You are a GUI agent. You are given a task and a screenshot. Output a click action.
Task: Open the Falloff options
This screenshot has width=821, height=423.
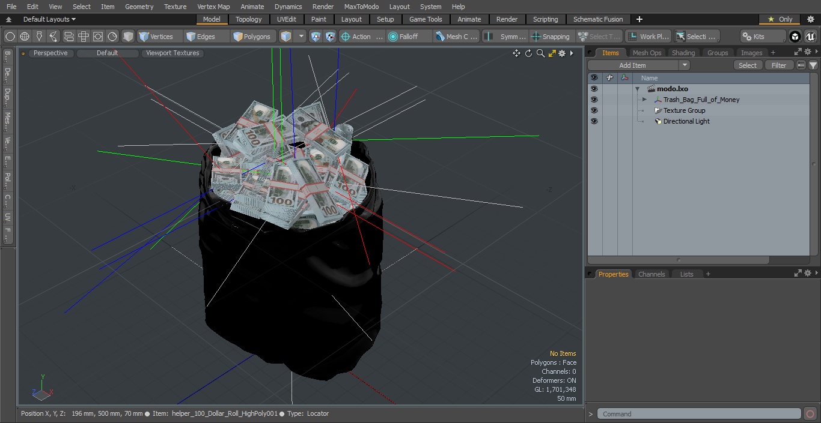coord(409,37)
